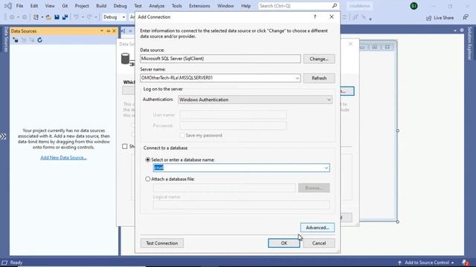Close the Data Source wizard window behind
The height and width of the screenshot is (267, 476).
pos(350,44)
